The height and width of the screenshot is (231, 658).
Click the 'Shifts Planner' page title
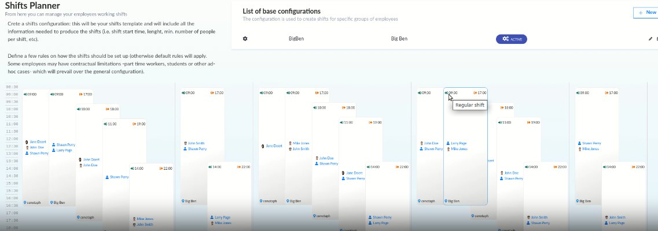click(x=32, y=6)
